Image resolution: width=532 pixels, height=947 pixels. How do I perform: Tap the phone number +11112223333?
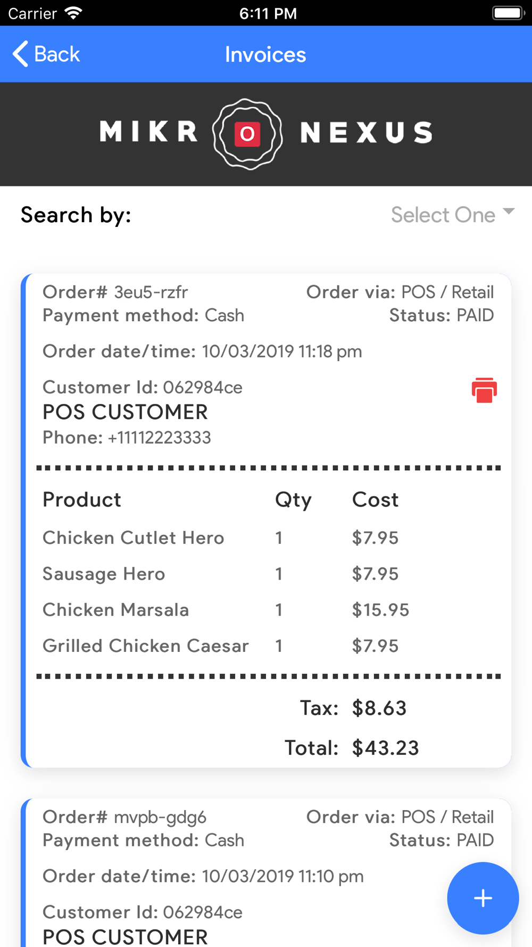pyautogui.click(x=160, y=438)
